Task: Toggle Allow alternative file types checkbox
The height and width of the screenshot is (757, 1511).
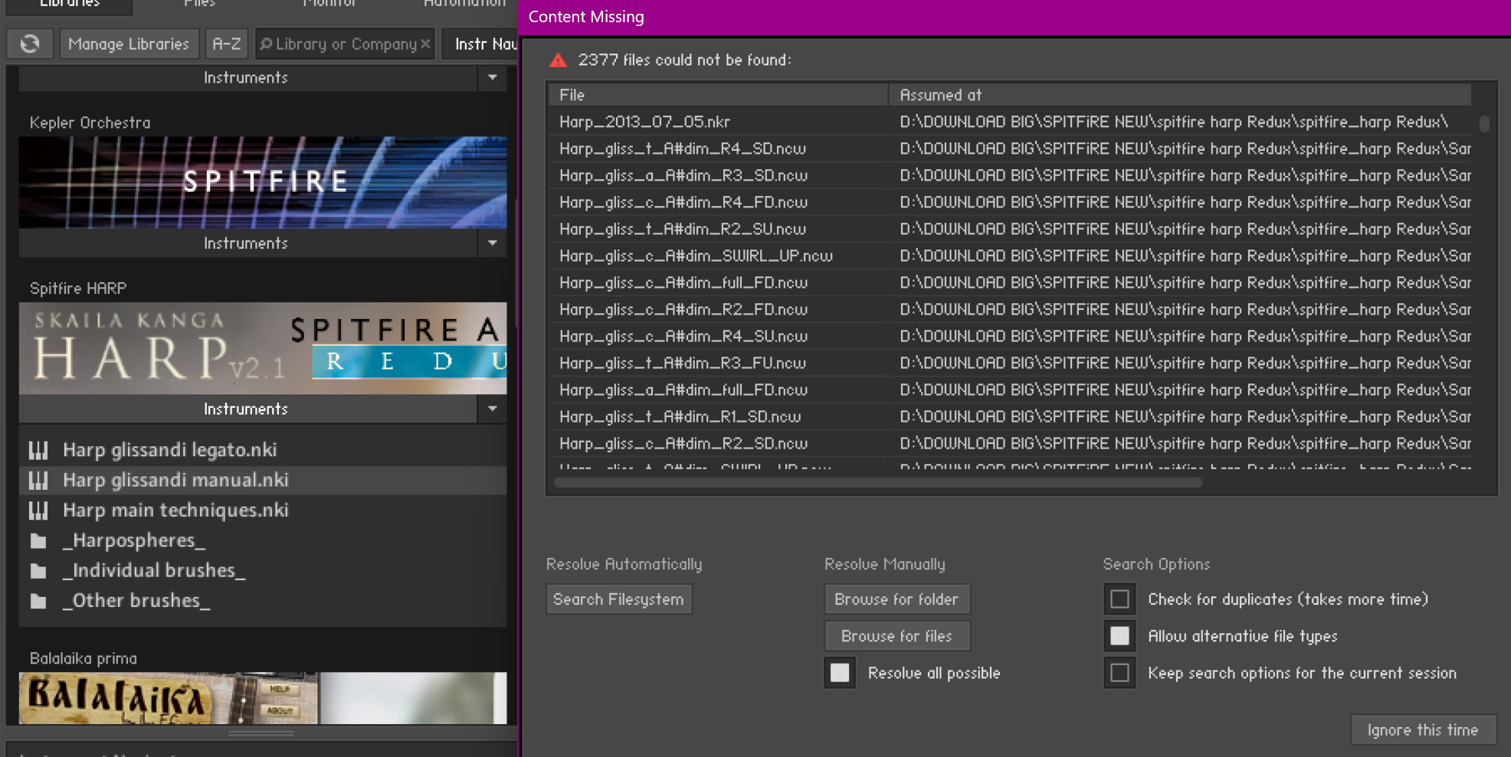Action: [1119, 636]
